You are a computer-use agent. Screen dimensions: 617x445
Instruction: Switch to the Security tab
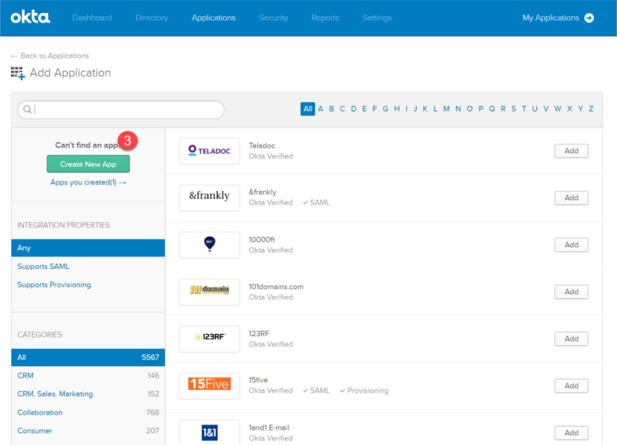pos(273,18)
